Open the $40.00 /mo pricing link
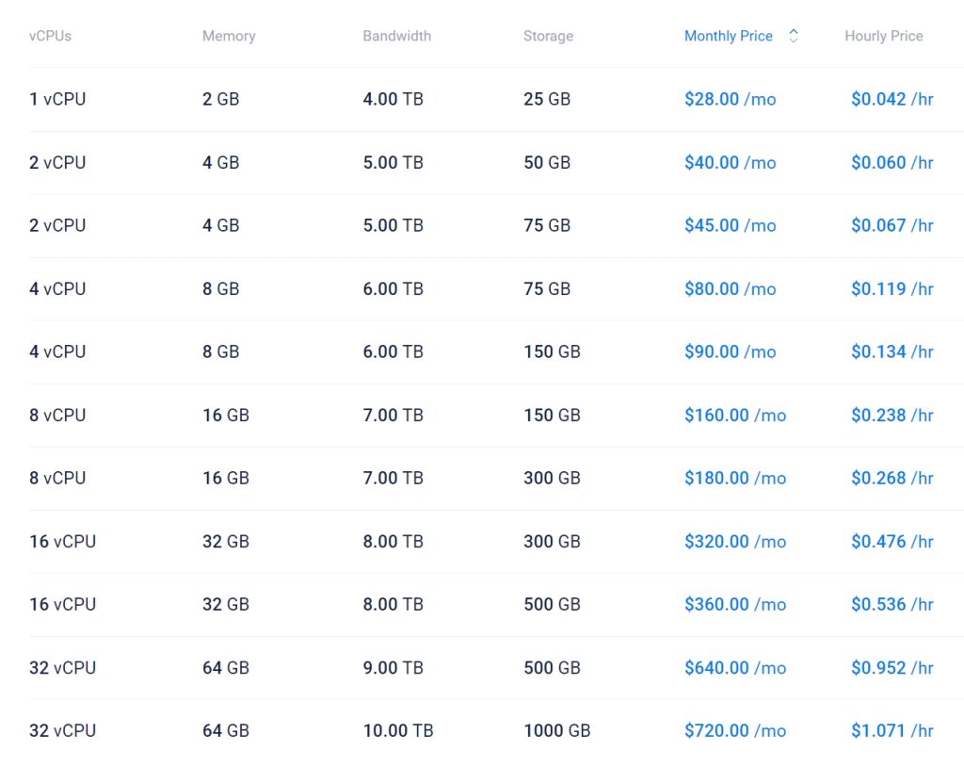 pyautogui.click(x=730, y=162)
